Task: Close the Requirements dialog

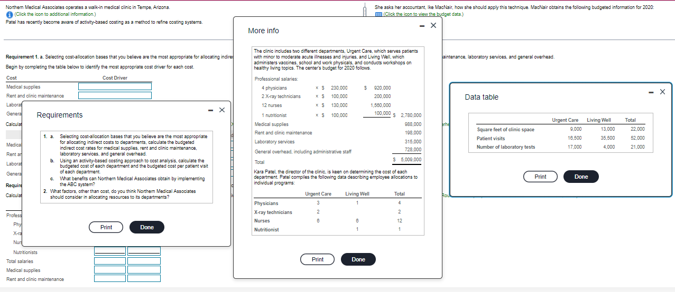Action: 222,110
